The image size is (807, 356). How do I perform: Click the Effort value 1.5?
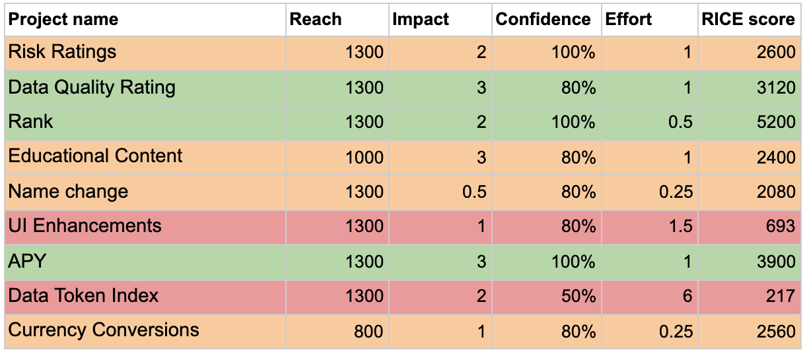tap(649, 227)
